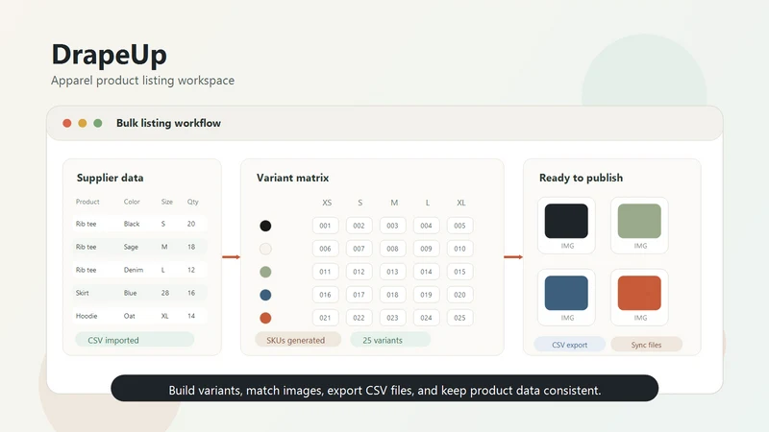Click the Product column header
The width and height of the screenshot is (769, 432).
pyautogui.click(x=87, y=202)
